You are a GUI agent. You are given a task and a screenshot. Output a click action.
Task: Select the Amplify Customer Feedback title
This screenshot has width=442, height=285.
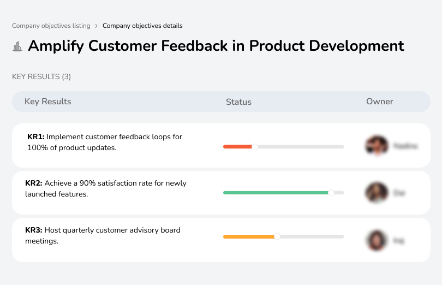[x=216, y=46]
